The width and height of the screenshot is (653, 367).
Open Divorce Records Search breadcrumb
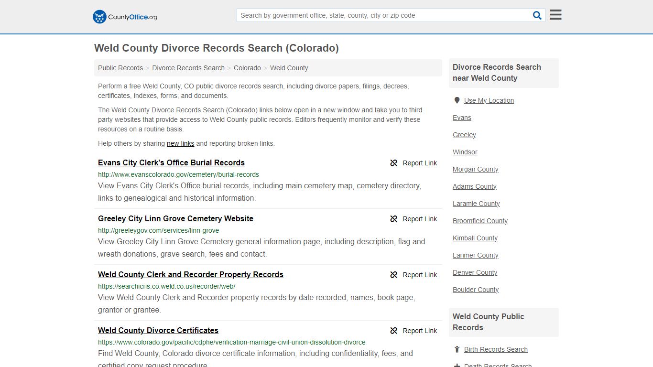(188, 68)
